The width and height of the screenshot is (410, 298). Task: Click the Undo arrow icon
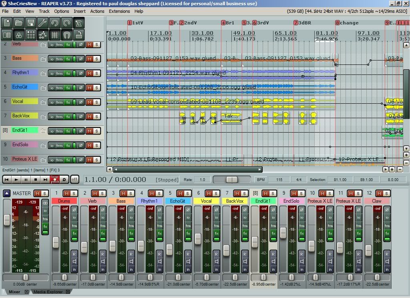(55, 23)
